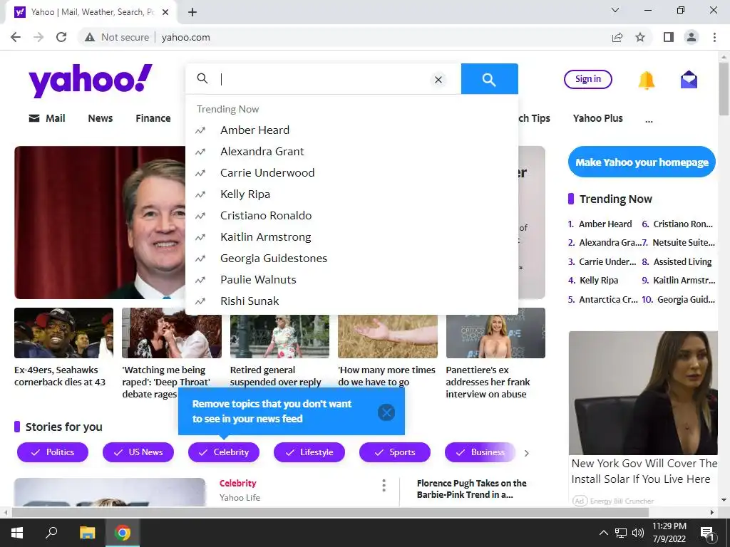Image resolution: width=730 pixels, height=547 pixels.
Task: Open a new browser tab
Action: coord(192,12)
